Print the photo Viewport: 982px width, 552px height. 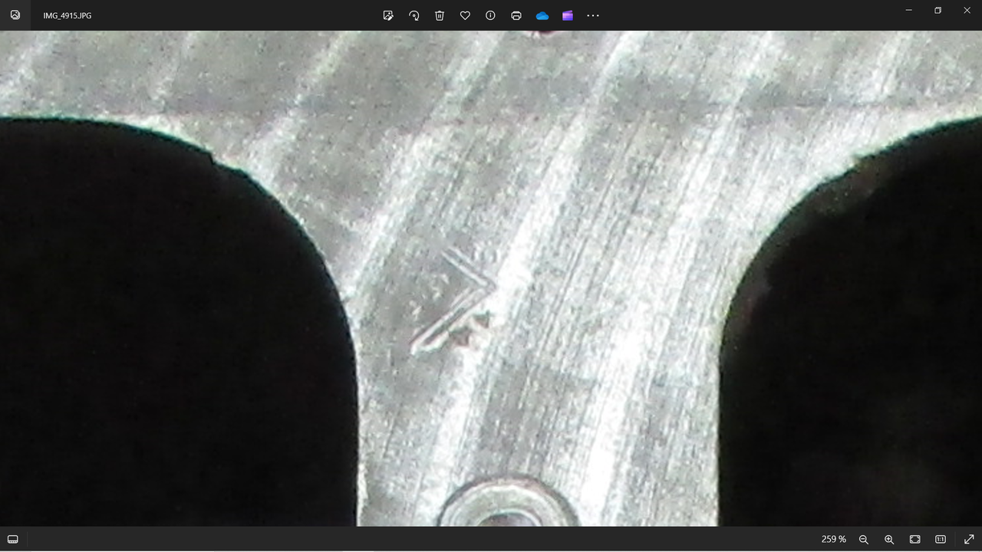(x=516, y=15)
